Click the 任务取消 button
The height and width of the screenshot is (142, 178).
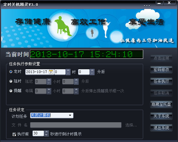coord(161,93)
